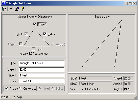Viewport: 138px width, 100px height.
Task: Click the Angle 1 input containing 32.00
Action: tap(42, 70)
